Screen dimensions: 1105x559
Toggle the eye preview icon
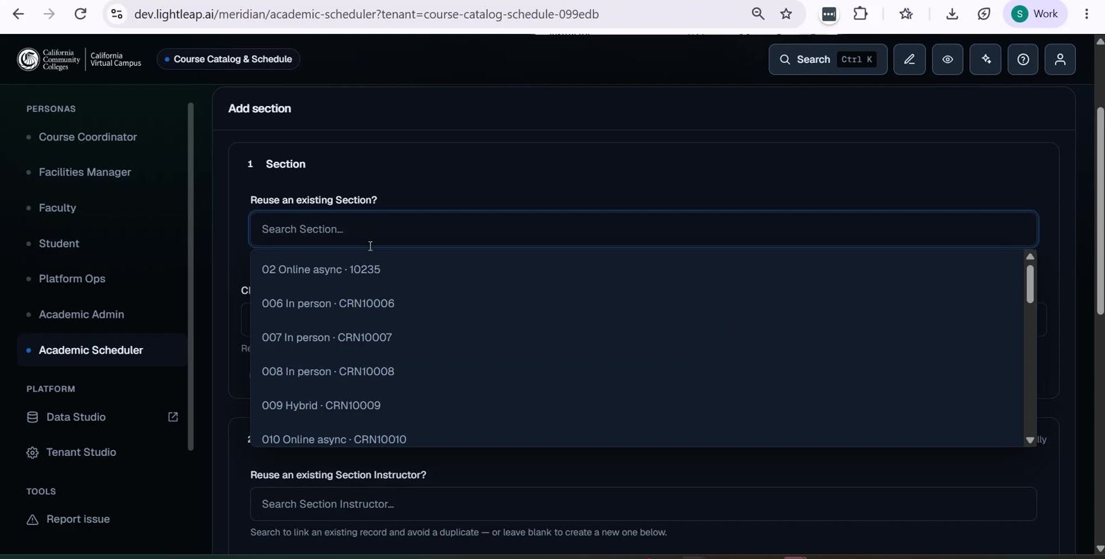click(947, 59)
